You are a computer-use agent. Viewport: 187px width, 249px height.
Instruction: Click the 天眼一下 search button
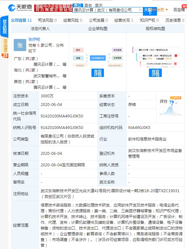point(150,11)
